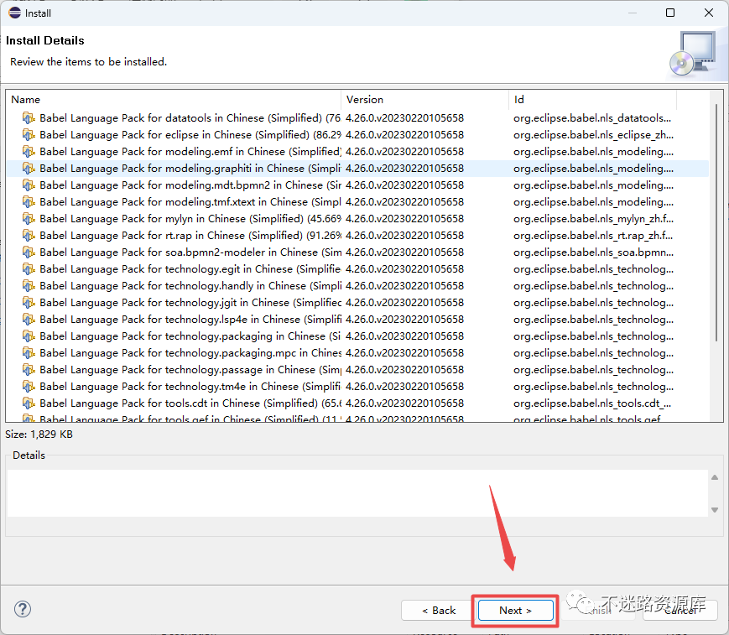729x635 pixels.
Task: Click the icon of the modeling.emf pack row
Action: click(29, 152)
